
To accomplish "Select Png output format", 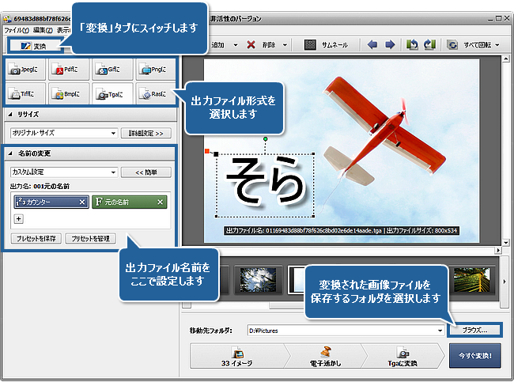I will click(156, 70).
